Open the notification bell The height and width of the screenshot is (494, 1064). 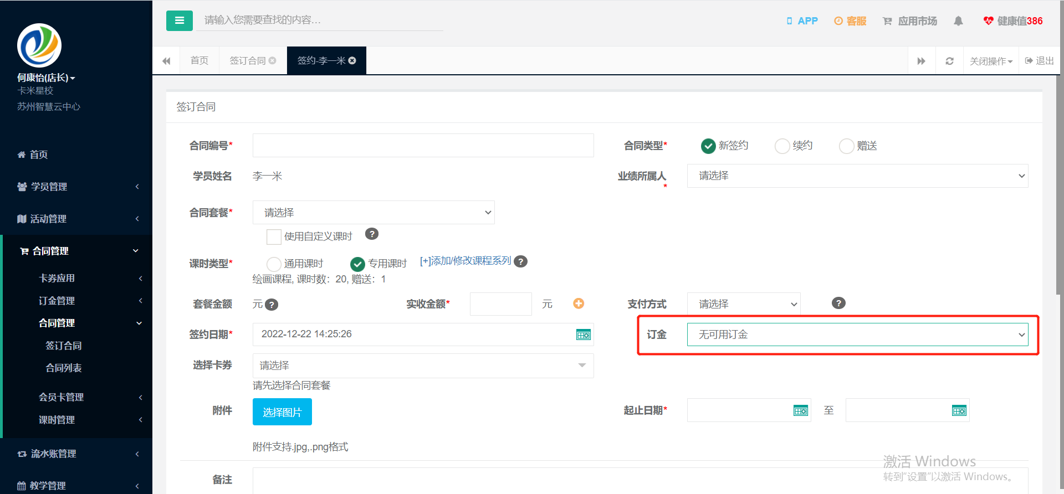point(958,21)
